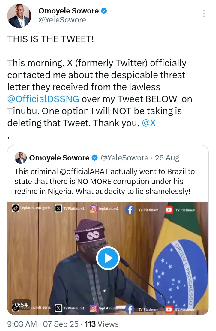This screenshot has width=216, height=331.
Task: Open the quoted tweet's 26 Aug date
Action: point(167,158)
